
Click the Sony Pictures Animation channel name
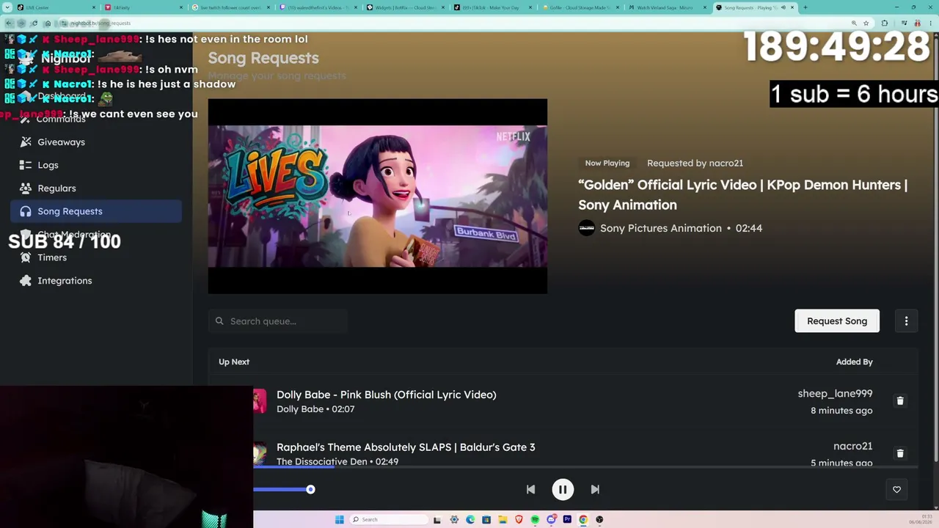(661, 228)
